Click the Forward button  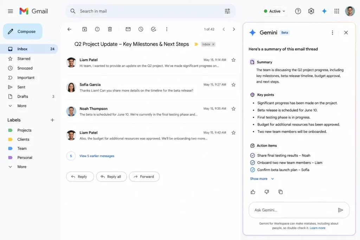click(144, 177)
